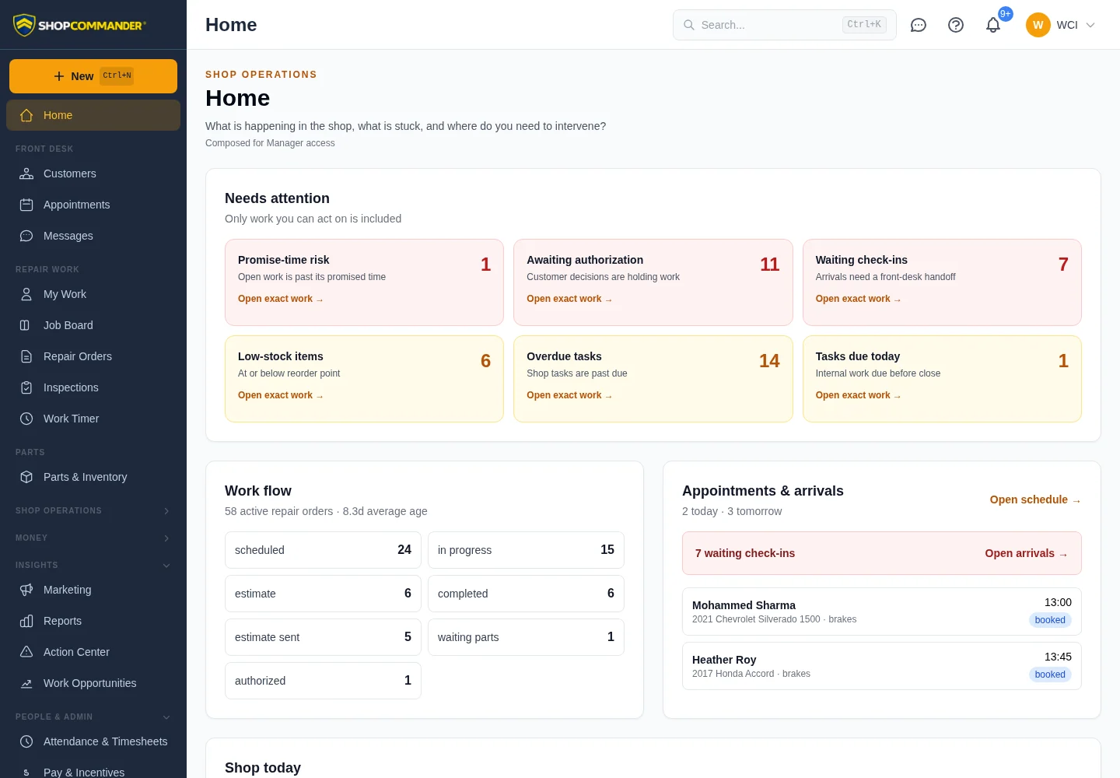Screen dimensions: 1120x778
Task: Open exact work for Waiting check-ins
Action: pos(858,299)
